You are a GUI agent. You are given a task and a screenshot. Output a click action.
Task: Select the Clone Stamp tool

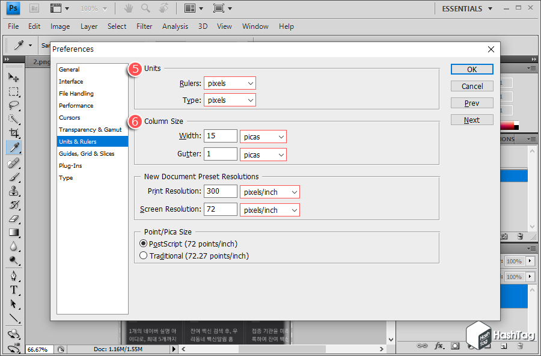pyautogui.click(x=13, y=191)
